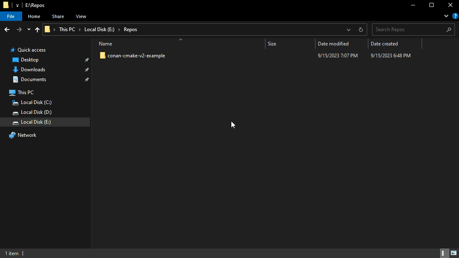Select Local Disk (E:) in navigation pane

[x=45, y=122]
